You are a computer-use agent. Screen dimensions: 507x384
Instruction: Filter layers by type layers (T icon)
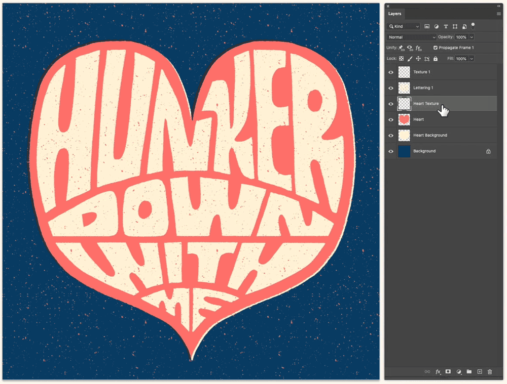point(446,26)
